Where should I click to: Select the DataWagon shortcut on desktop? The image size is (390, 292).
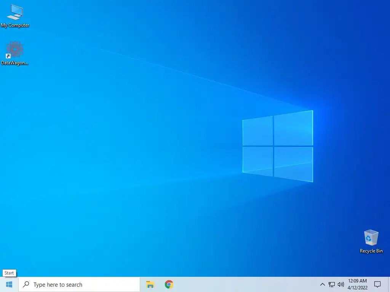tap(15, 53)
